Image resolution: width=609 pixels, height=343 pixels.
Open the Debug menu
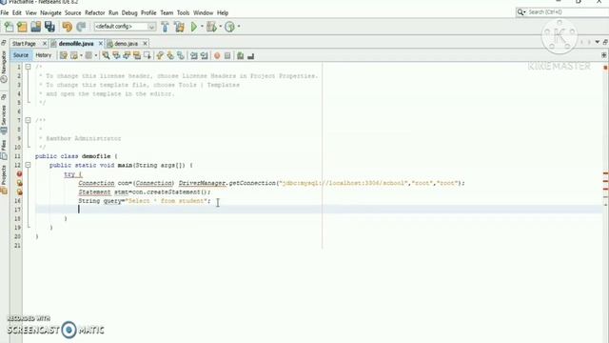tap(129, 12)
